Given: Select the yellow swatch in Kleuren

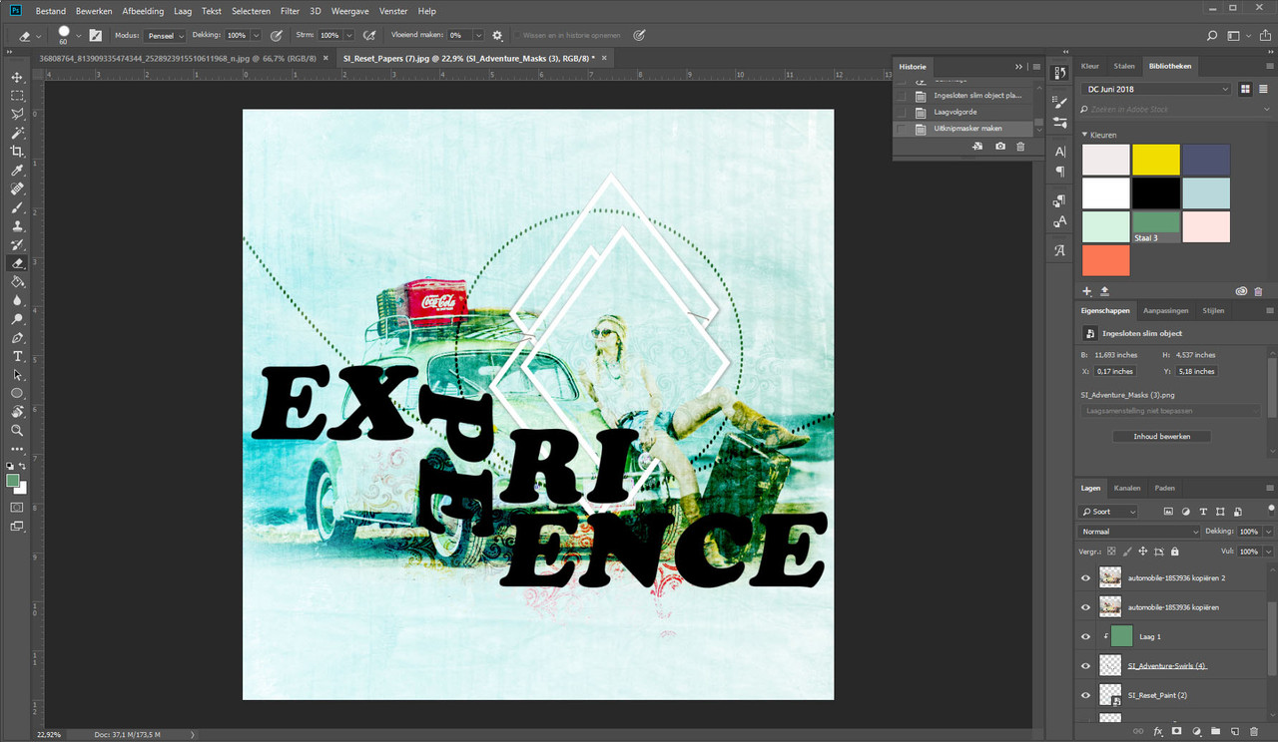Looking at the screenshot, I should tap(1156, 160).
